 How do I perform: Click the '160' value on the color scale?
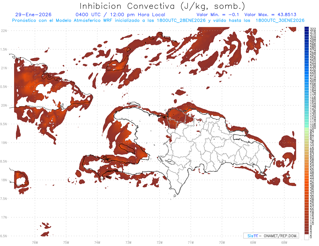coord(313,101)
